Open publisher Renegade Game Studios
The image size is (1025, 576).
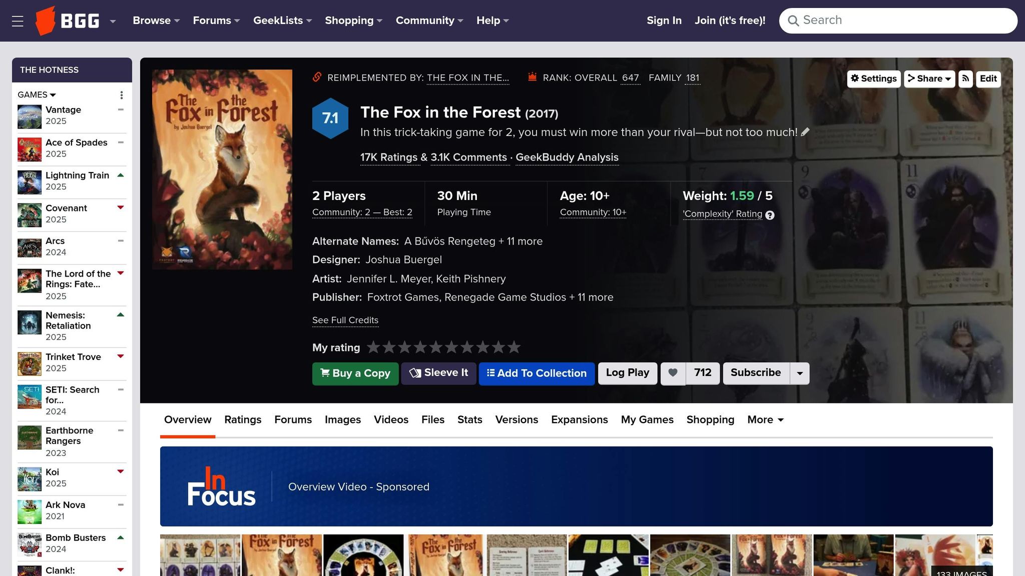[x=505, y=297]
